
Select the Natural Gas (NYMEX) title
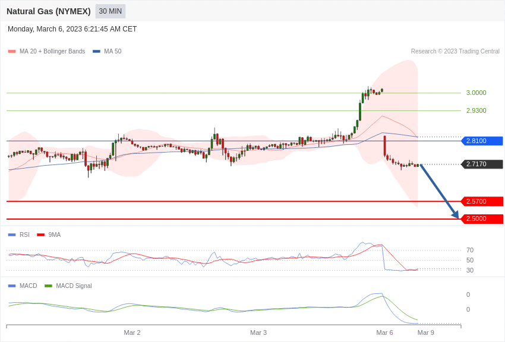49,11
